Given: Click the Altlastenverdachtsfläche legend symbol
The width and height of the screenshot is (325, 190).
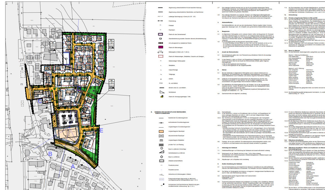Looking at the screenshot, I should (x=162, y=161).
